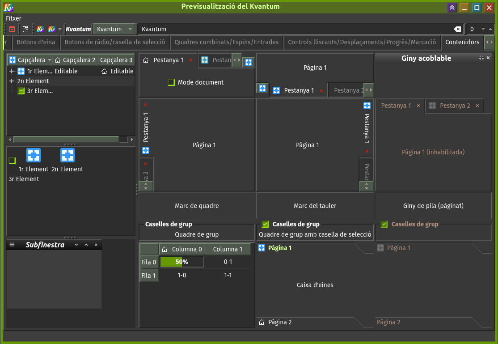
Task: Click main tab bar scroll arrows at right
Action: click(490, 42)
